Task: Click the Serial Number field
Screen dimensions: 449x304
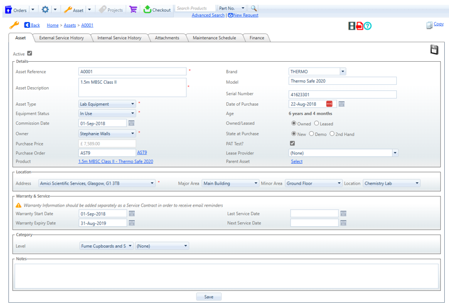Action: point(343,94)
